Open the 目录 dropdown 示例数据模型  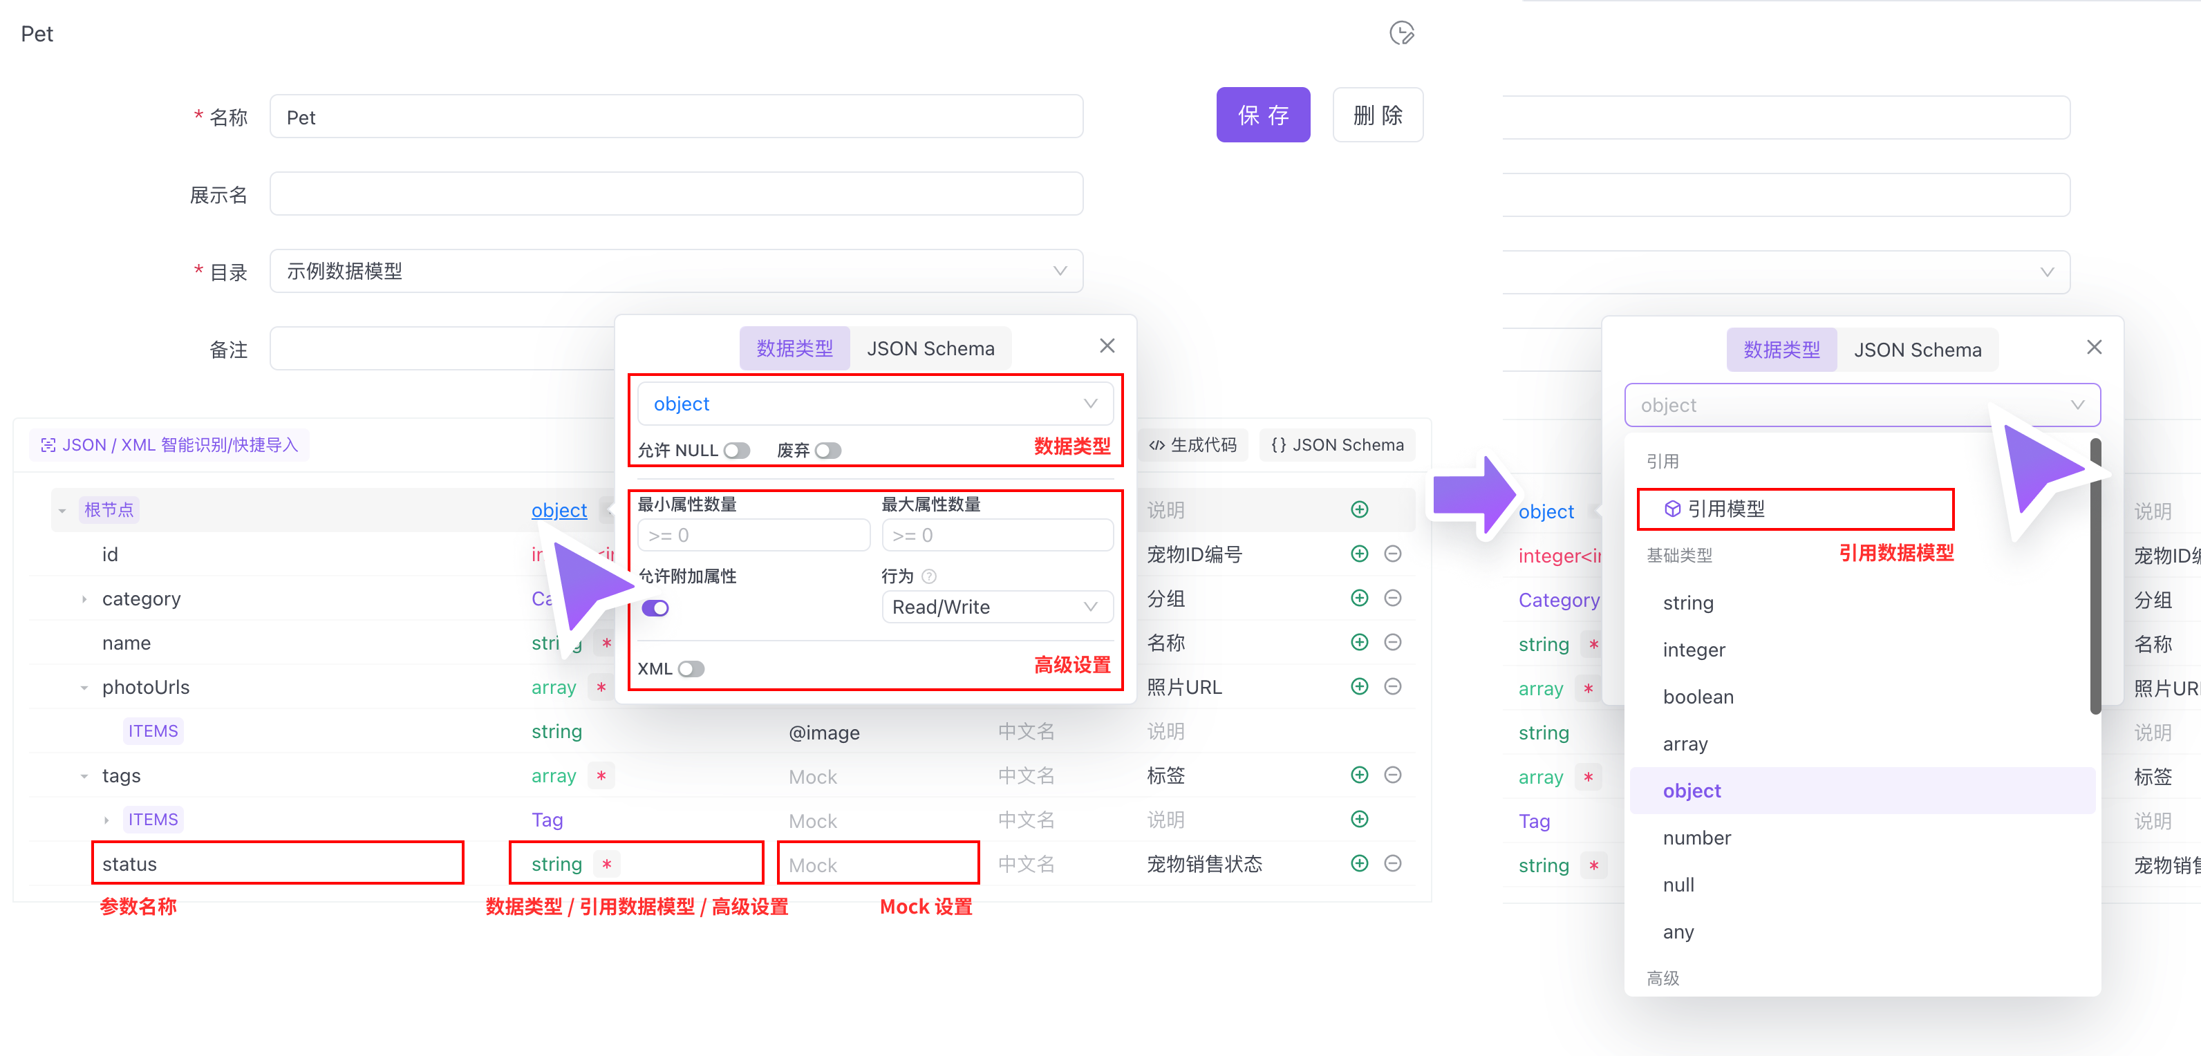[676, 271]
